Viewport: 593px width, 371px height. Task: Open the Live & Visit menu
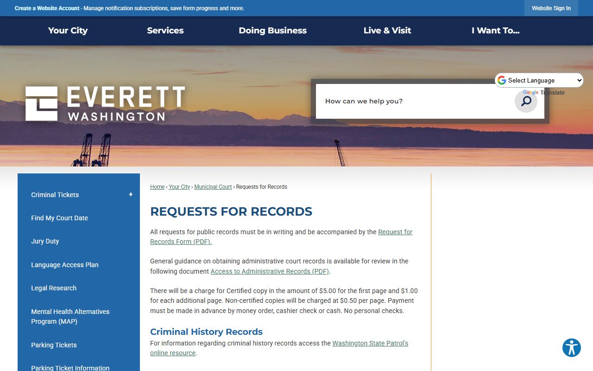(387, 31)
